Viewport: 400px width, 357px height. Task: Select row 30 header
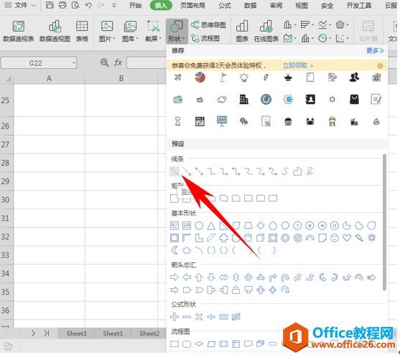coord(6,199)
